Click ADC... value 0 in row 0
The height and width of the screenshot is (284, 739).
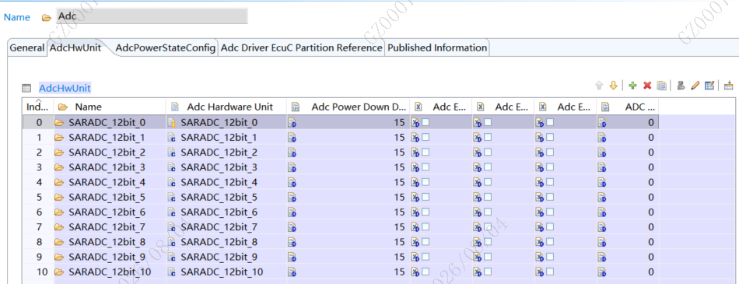651,123
